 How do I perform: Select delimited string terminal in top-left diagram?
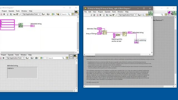tap(33, 26)
